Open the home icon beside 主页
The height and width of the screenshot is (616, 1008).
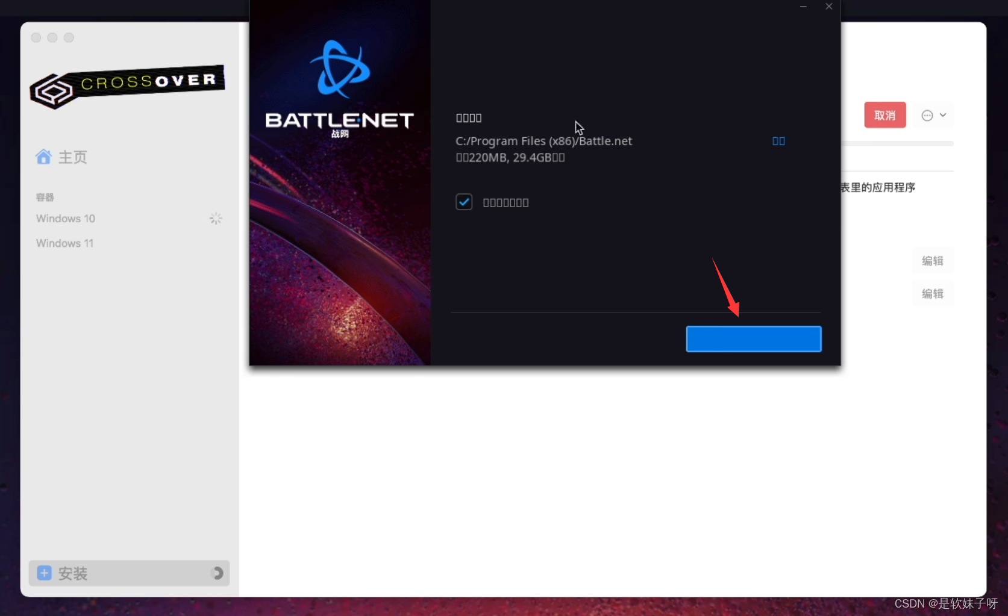(43, 157)
